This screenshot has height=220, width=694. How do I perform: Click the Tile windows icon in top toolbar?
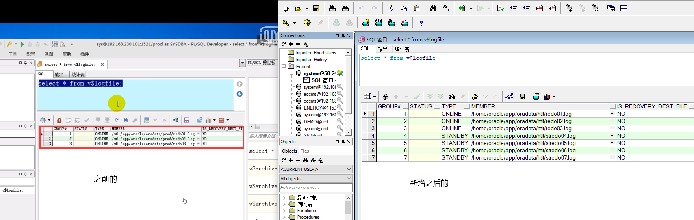point(624,8)
